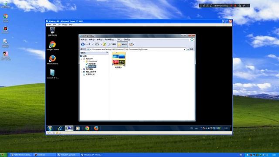
Task: Click the camera screenshot icon on recorder bar
Action: (240, 6)
